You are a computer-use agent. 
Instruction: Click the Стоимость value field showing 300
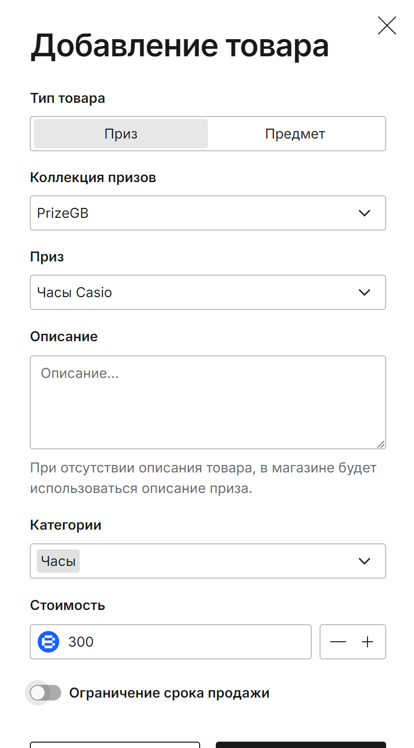[171, 642]
